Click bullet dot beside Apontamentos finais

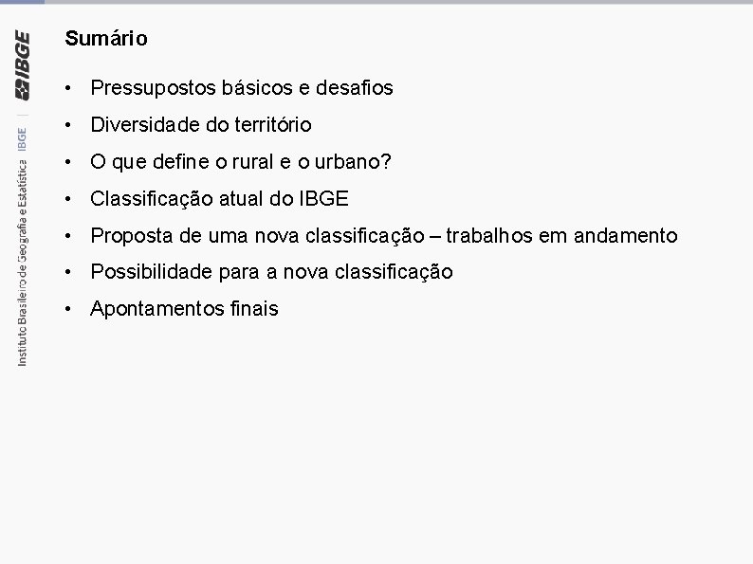click(x=68, y=309)
